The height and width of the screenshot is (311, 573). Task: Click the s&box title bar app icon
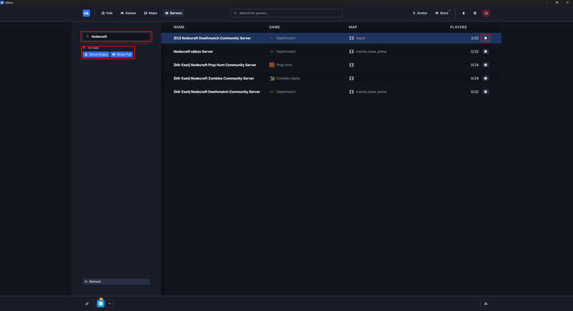click(2, 2)
